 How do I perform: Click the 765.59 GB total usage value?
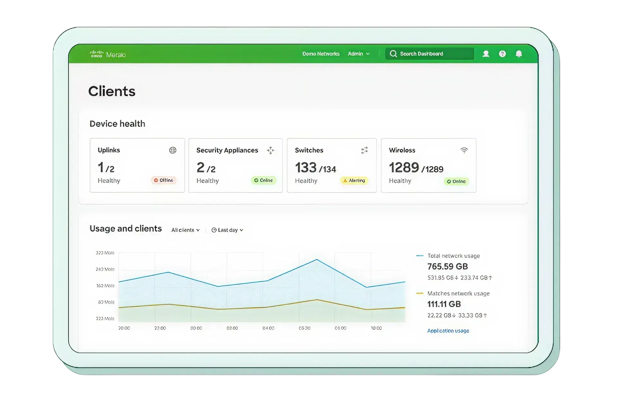coord(447,266)
